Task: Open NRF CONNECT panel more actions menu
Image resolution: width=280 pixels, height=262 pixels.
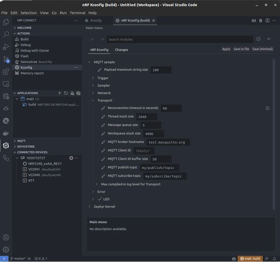Action: [76, 20]
